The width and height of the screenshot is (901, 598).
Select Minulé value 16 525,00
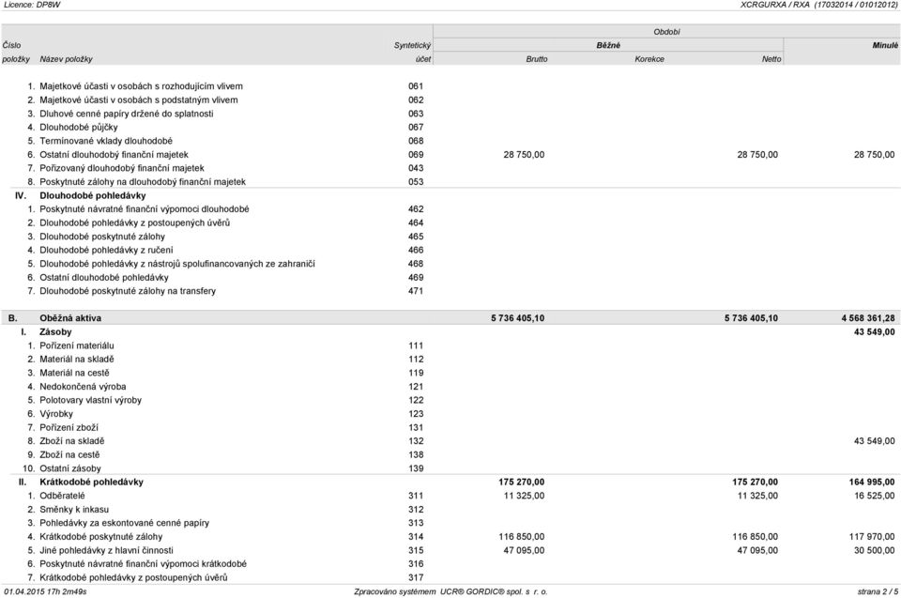coord(874,496)
